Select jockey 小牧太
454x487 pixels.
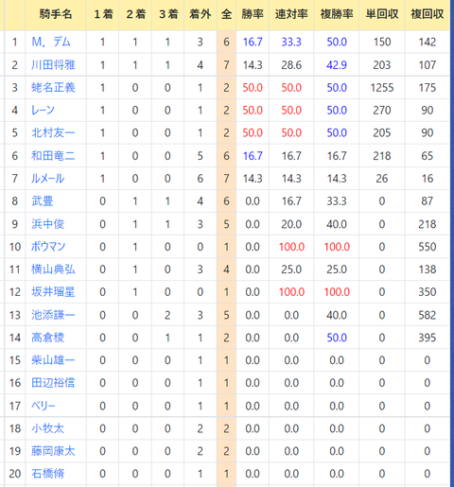pyautogui.click(x=48, y=428)
